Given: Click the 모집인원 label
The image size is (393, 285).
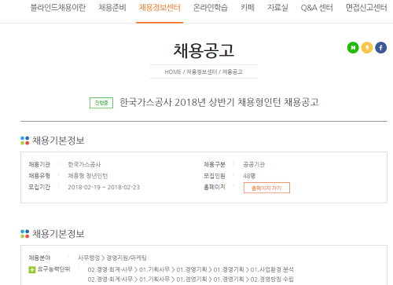Looking at the screenshot, I should (x=215, y=176).
